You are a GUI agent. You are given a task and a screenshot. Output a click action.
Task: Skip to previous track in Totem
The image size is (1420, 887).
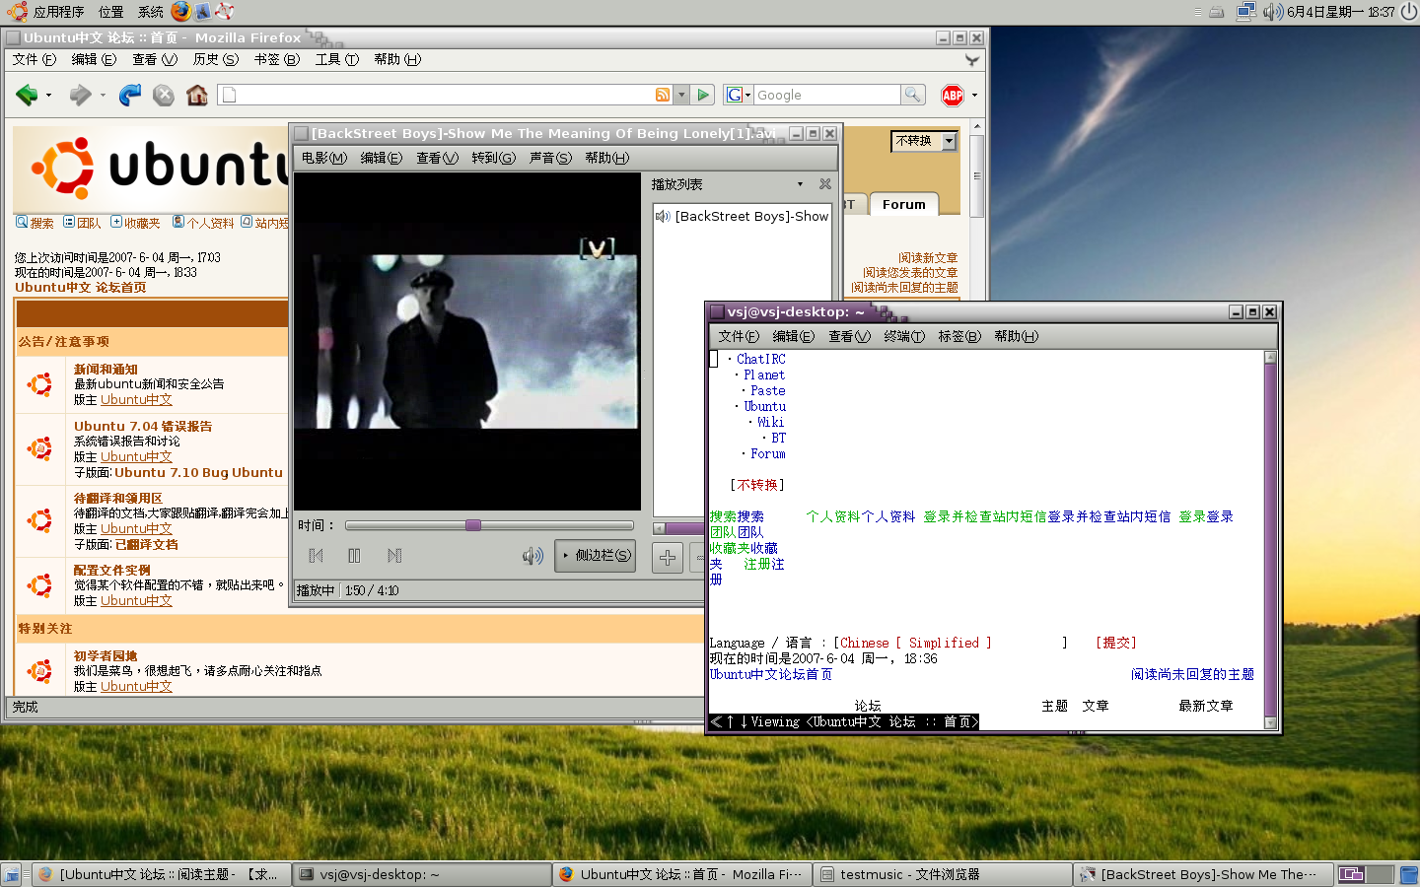coord(316,556)
